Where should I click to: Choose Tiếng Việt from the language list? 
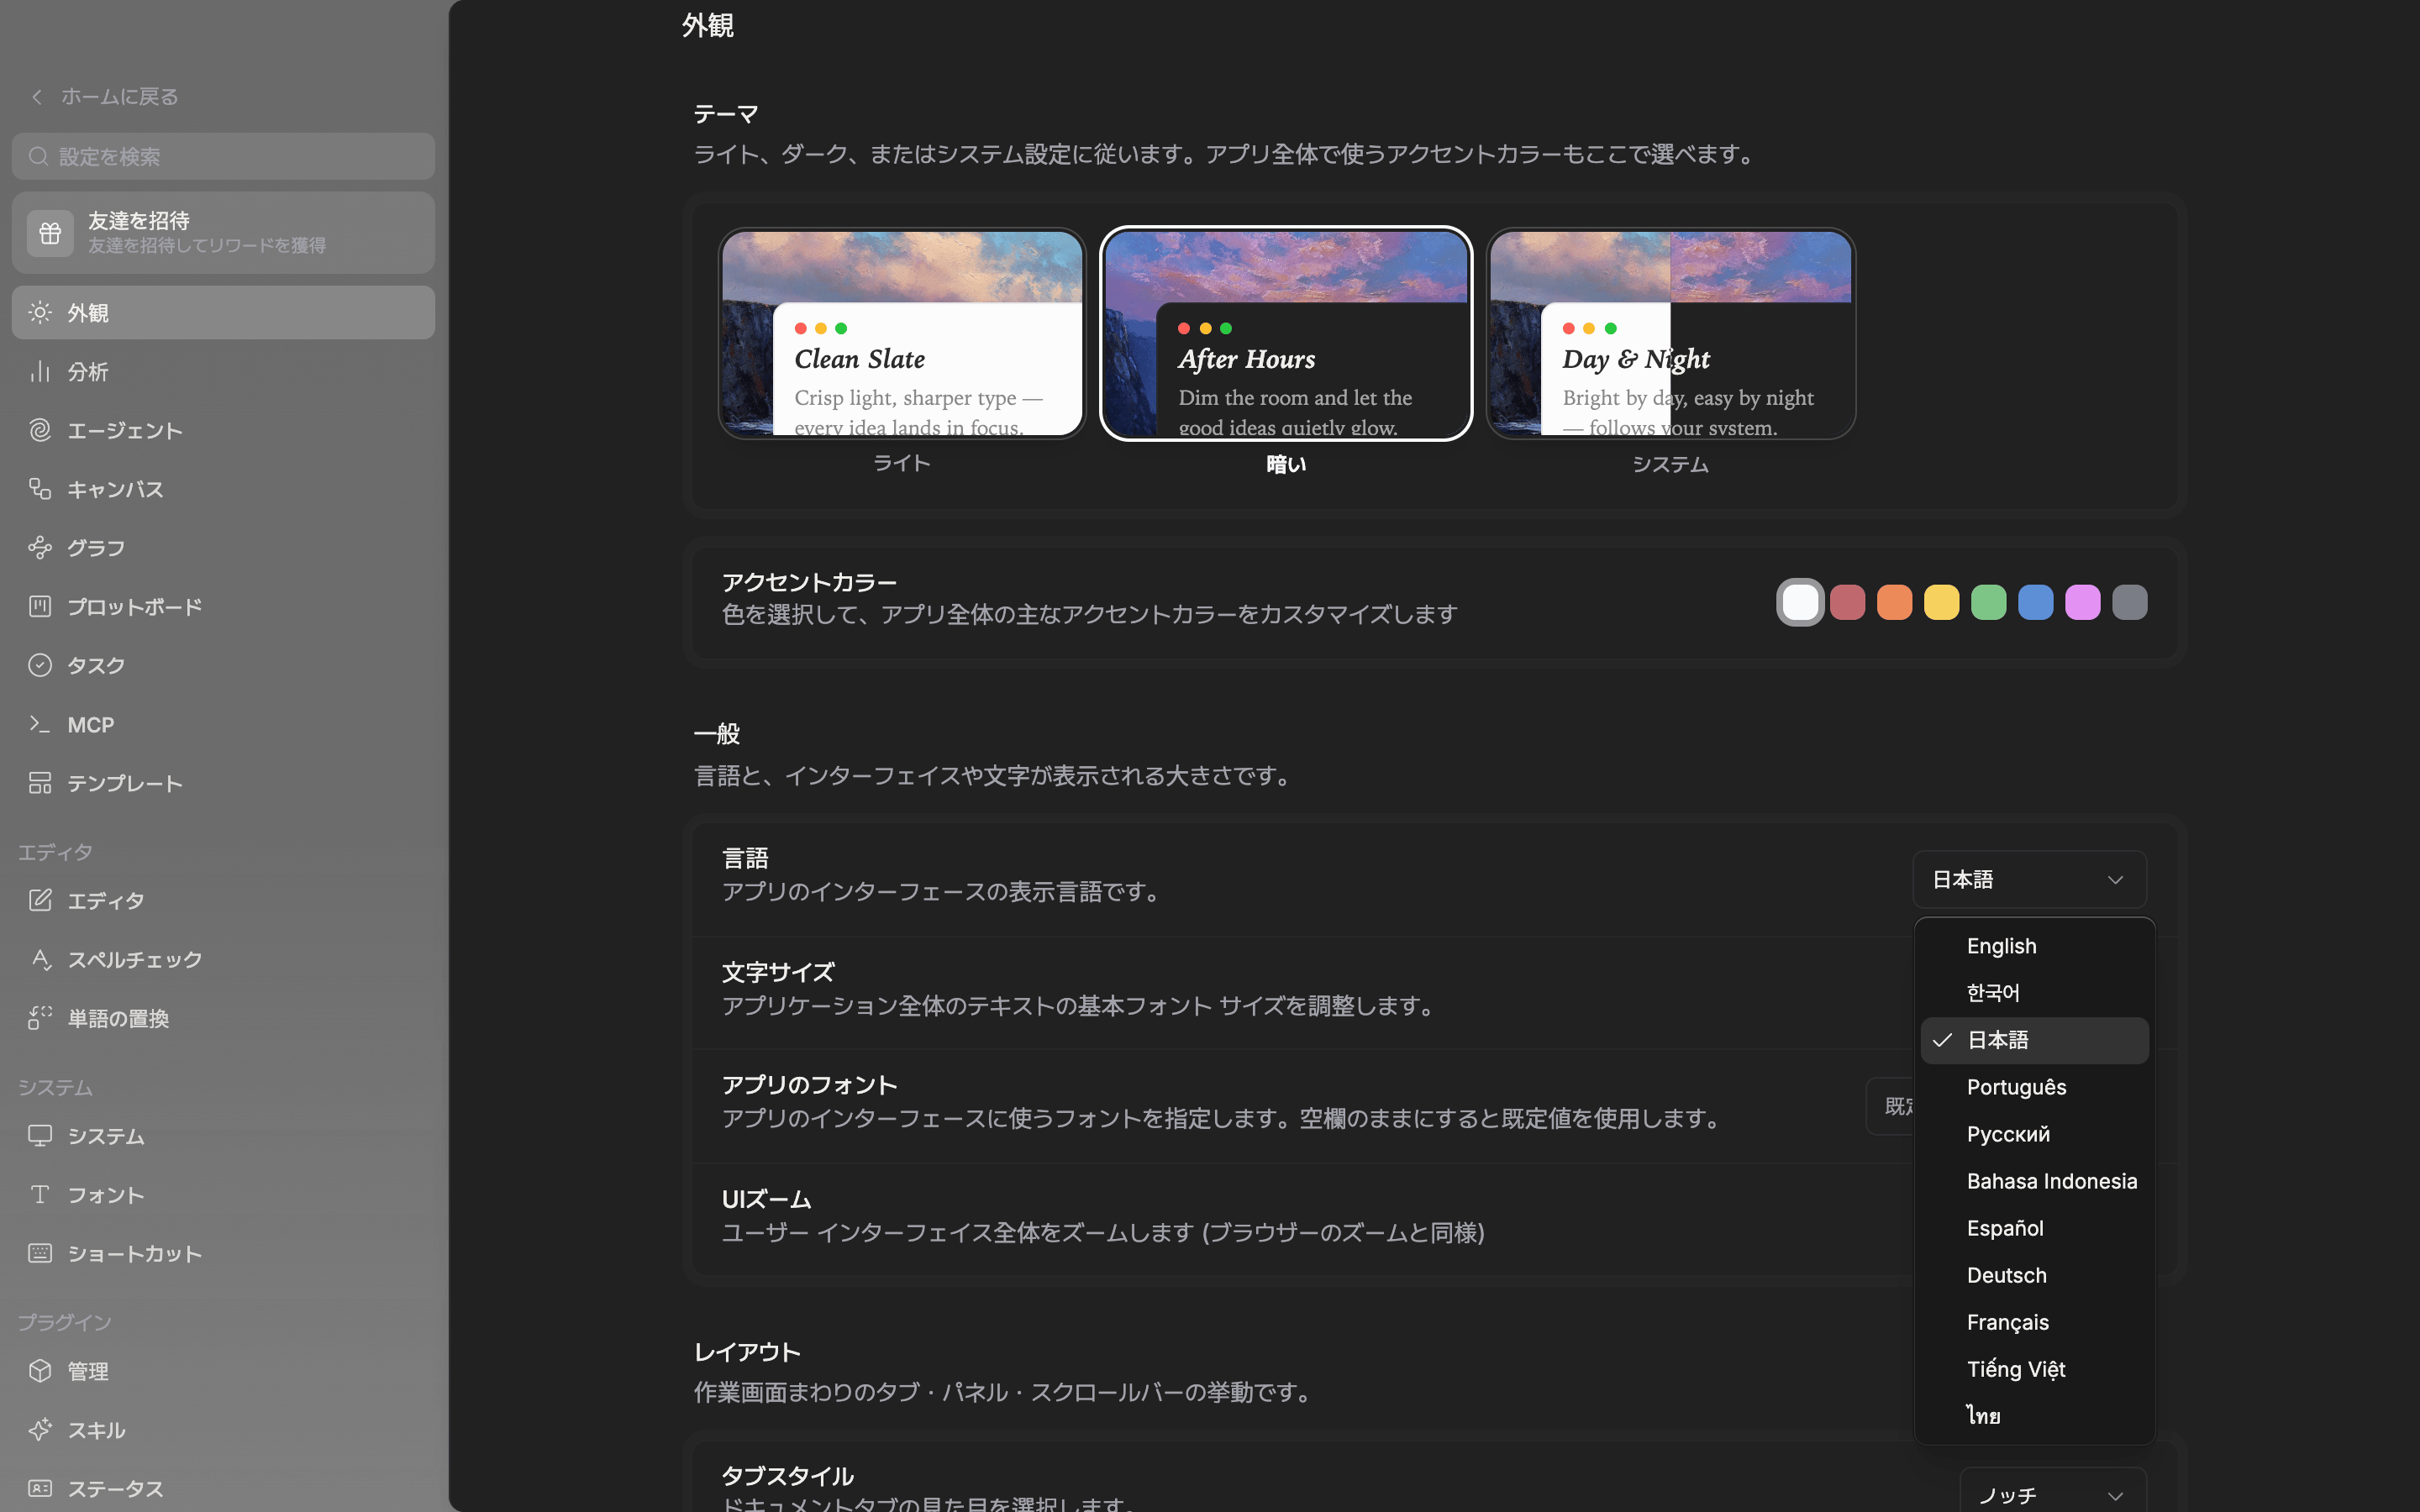coord(2034,1369)
